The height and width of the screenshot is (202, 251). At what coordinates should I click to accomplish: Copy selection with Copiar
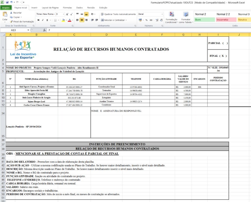16,17
